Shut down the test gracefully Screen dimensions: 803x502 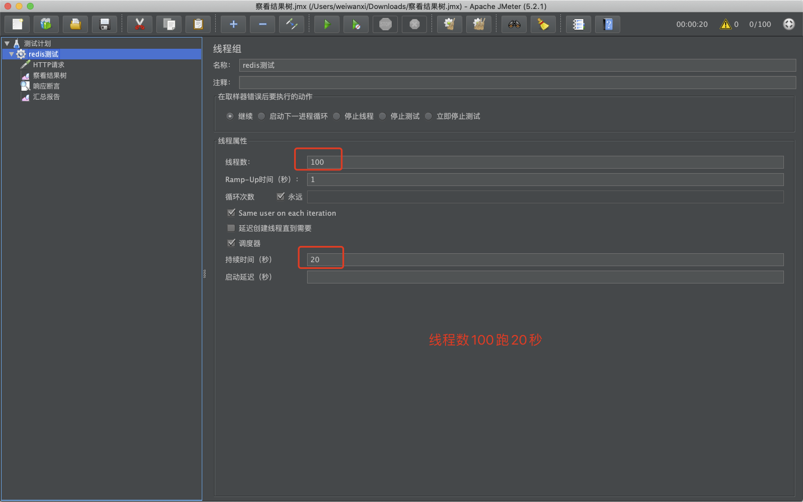click(414, 24)
